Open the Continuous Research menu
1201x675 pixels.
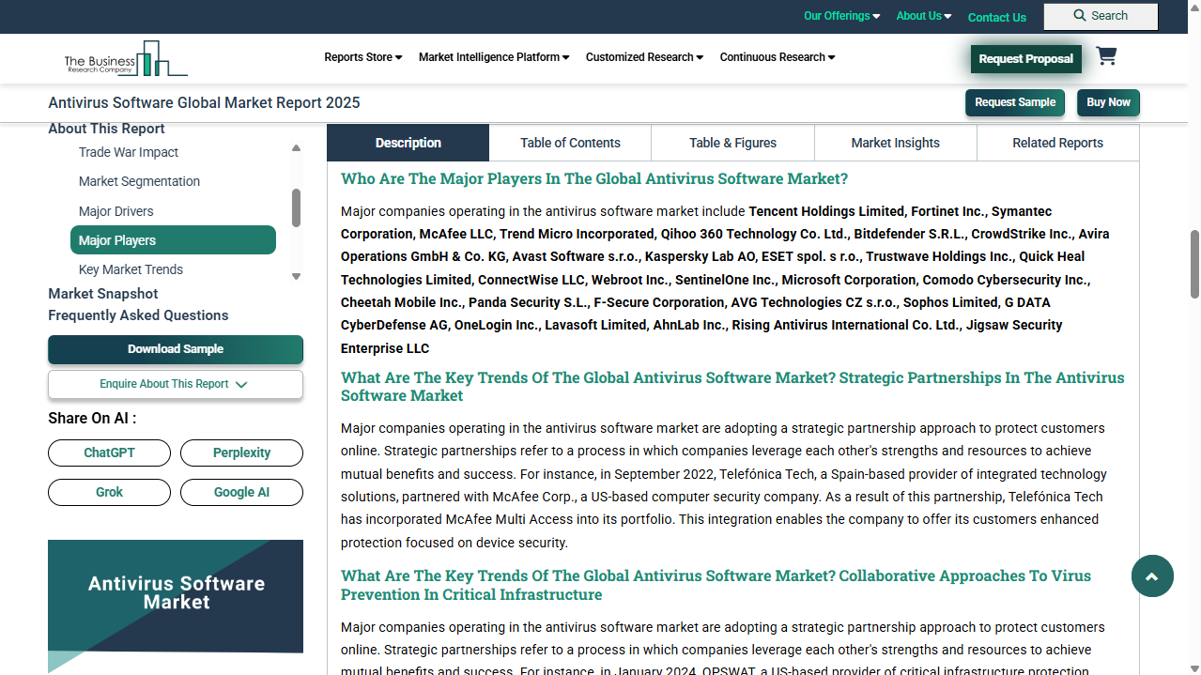pos(778,57)
